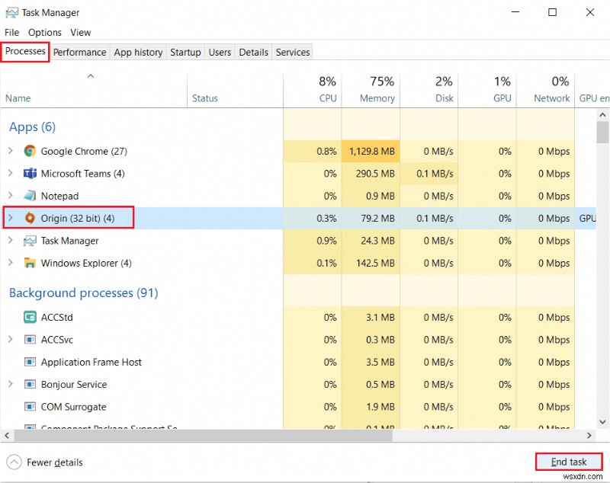Click the down arrow on the vertical scrollbar
This screenshot has width=610, height=483.
coord(603,421)
